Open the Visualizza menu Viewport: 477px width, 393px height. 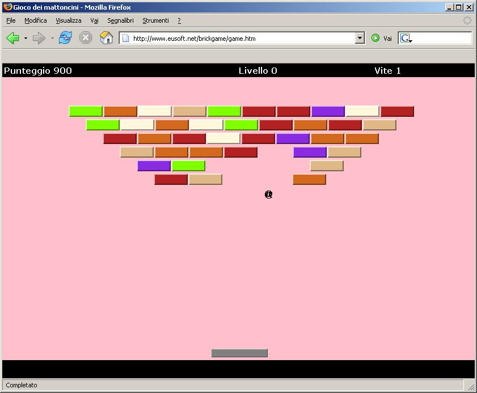69,20
